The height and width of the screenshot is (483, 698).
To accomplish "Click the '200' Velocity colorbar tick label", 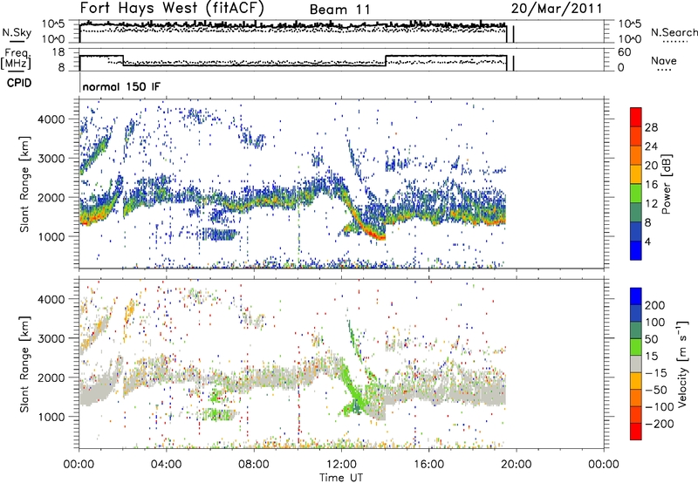I will (x=655, y=305).
